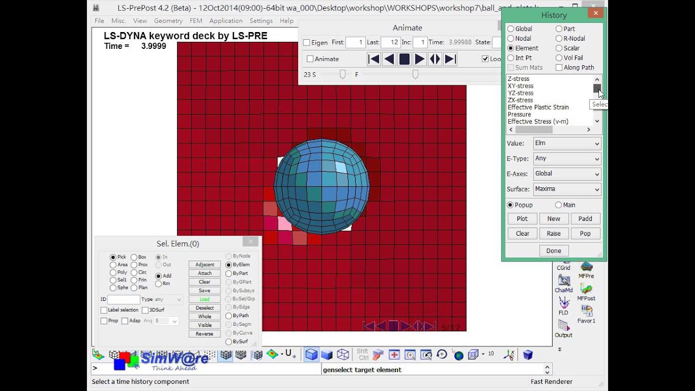
Task: Click the blue solid cube icon at toolbar end
Action: click(528, 355)
